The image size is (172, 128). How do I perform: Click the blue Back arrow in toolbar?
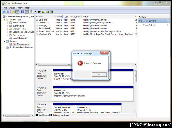(x=4, y=12)
